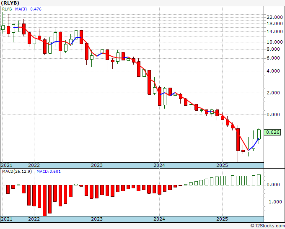The image size is (285, 229).
Task: Click the last green candlestick on the price chart
Action: click(259, 134)
